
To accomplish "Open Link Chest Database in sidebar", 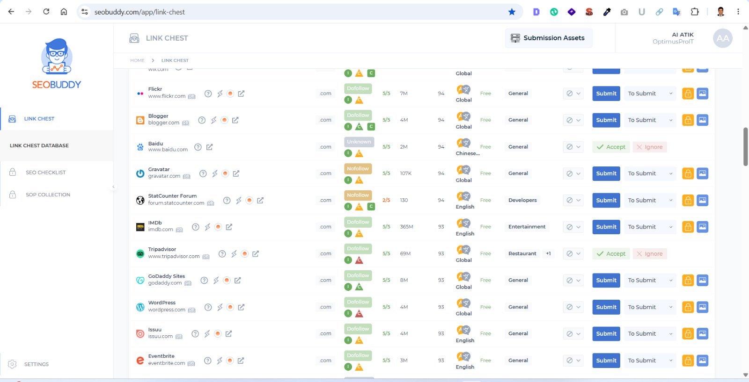I will click(39, 145).
